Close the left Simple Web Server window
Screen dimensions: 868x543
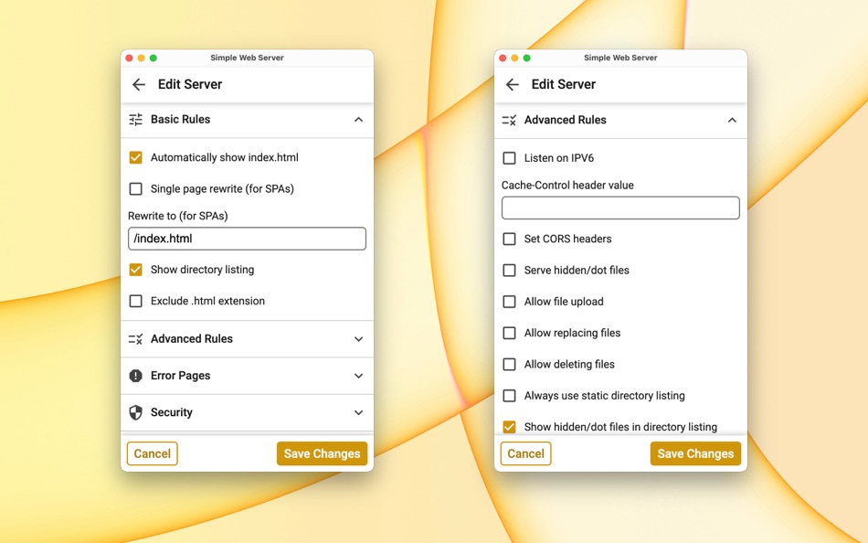129,59
